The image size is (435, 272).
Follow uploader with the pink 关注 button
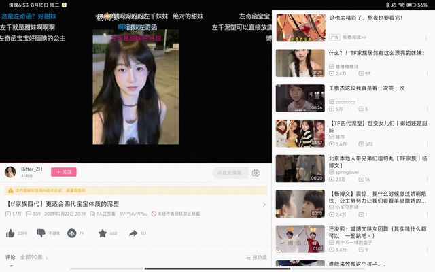tap(64, 172)
